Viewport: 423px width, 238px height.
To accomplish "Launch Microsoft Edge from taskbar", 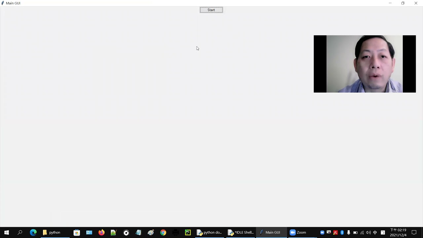I will (x=33, y=232).
